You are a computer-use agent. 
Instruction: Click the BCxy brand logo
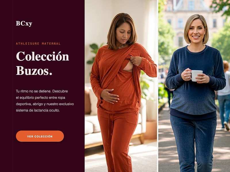tap(24, 24)
